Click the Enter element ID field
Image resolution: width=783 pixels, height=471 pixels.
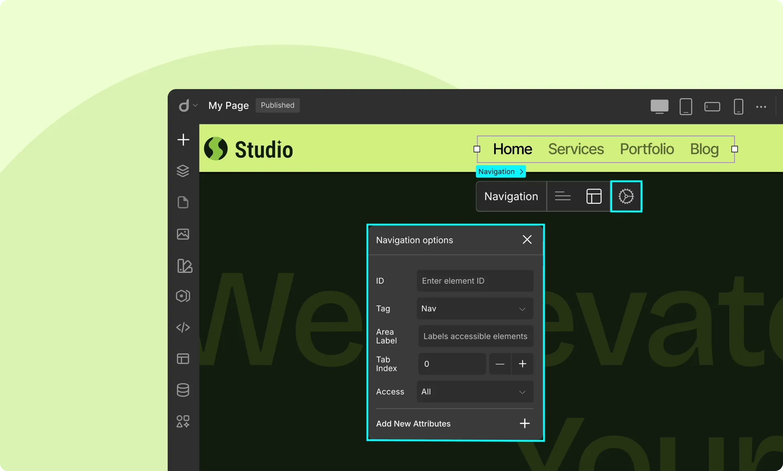[x=475, y=281]
